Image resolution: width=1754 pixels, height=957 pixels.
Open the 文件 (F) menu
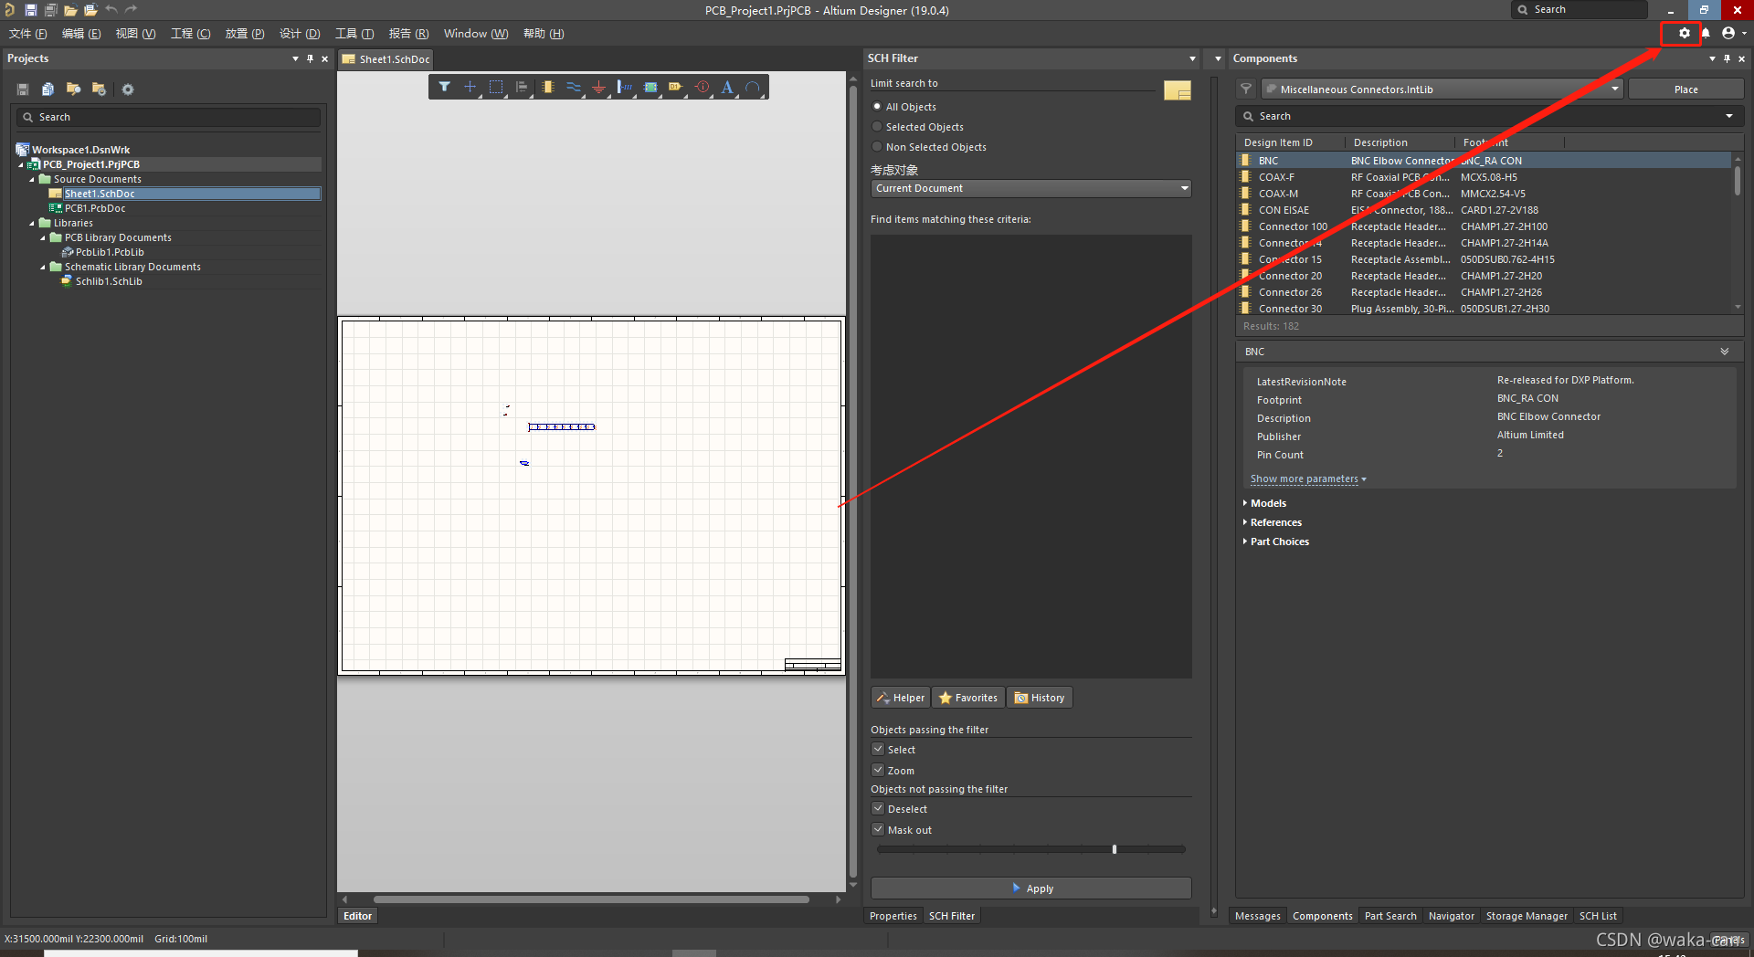(x=28, y=34)
